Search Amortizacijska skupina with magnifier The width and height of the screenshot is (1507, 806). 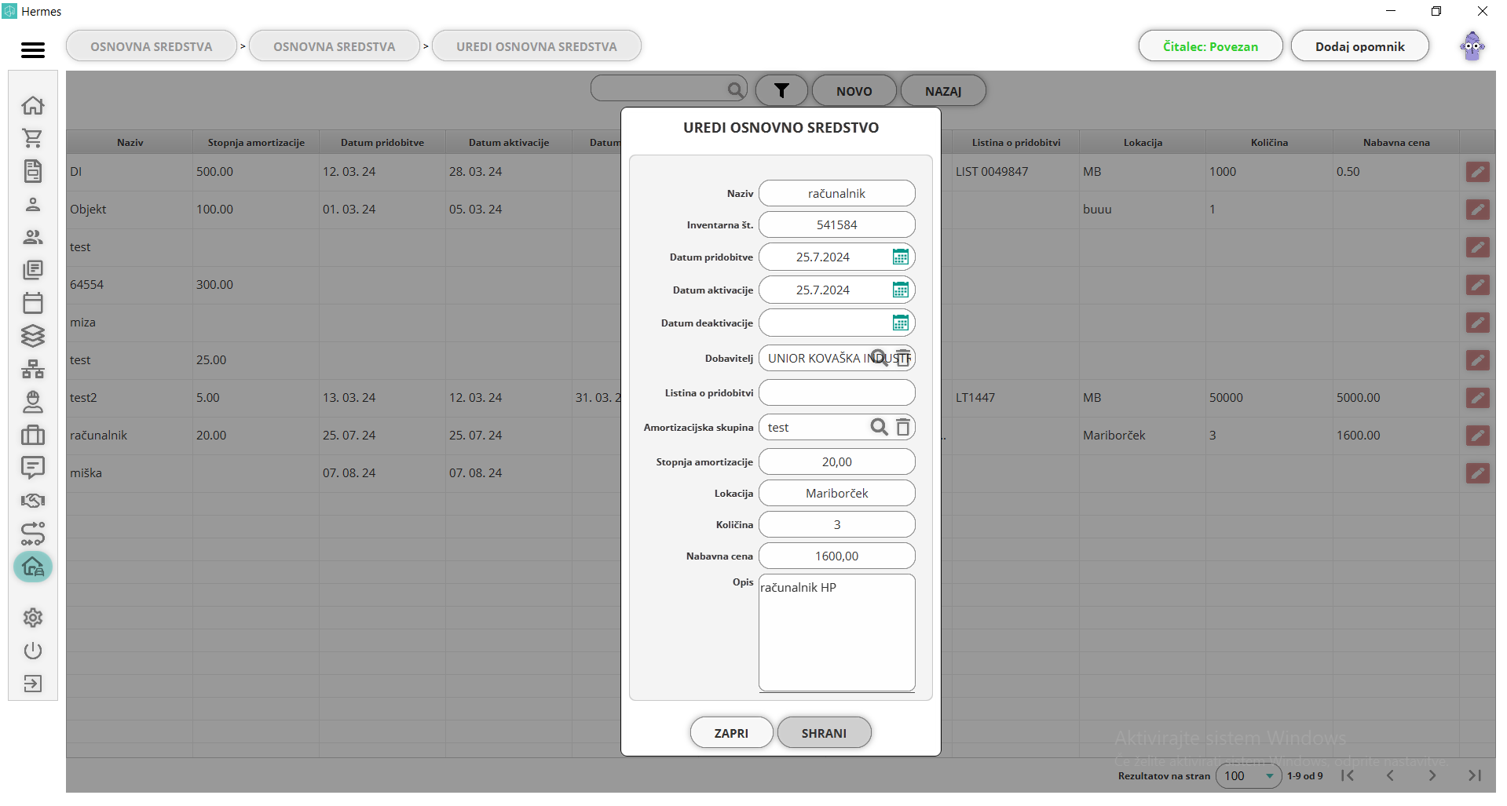pyautogui.click(x=879, y=427)
